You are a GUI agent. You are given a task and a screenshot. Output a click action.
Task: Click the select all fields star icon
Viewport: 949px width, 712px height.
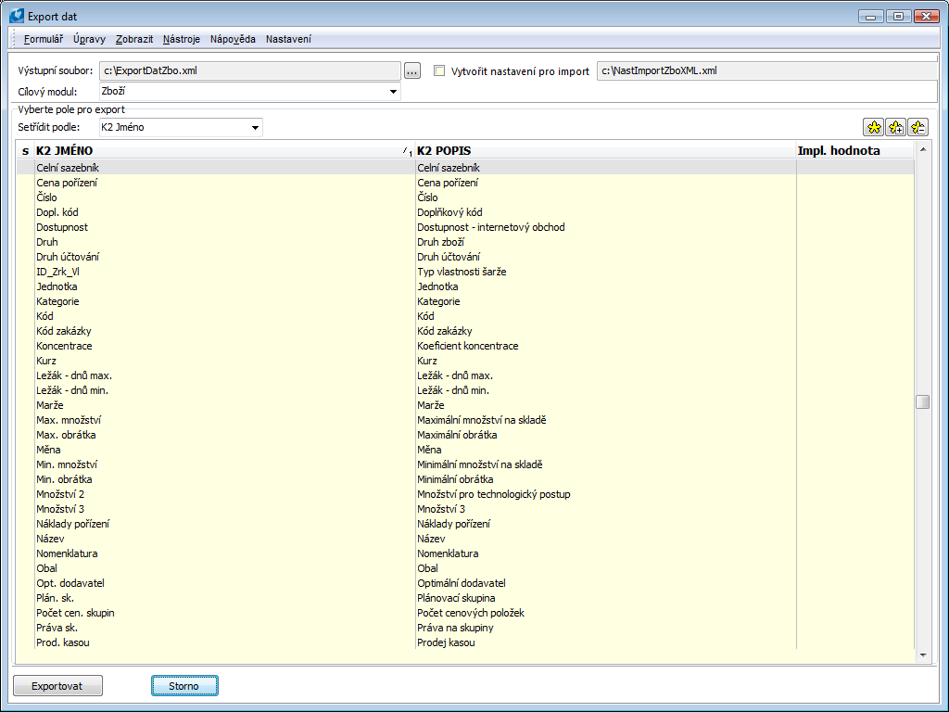[x=873, y=127]
